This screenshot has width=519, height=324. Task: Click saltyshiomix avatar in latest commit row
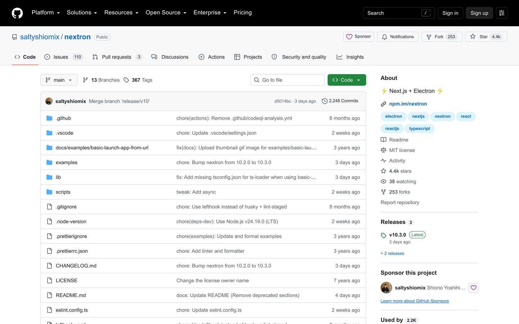pos(49,101)
